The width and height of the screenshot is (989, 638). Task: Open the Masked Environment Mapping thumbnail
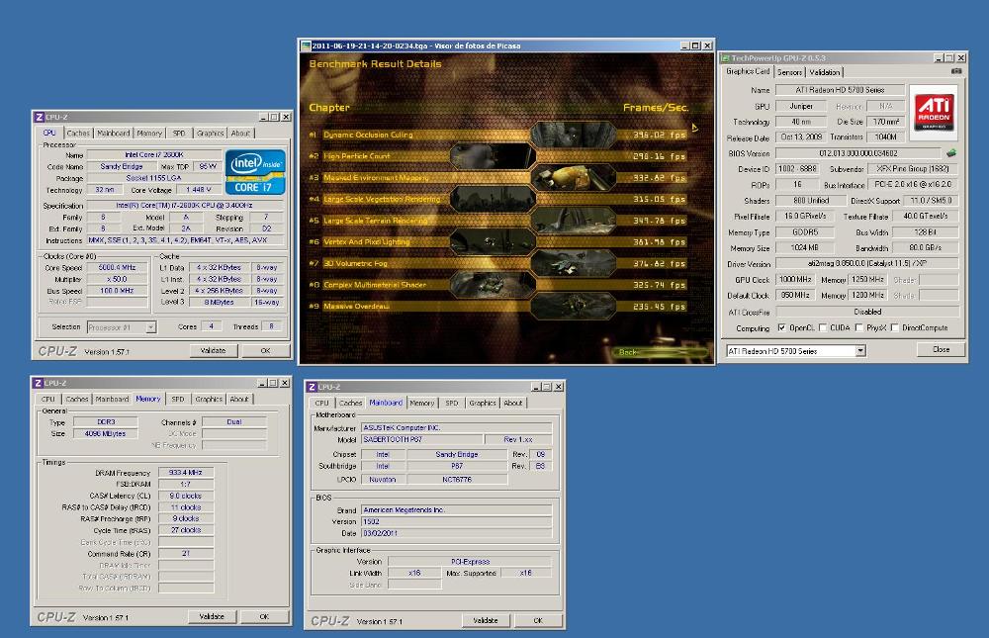click(x=573, y=177)
